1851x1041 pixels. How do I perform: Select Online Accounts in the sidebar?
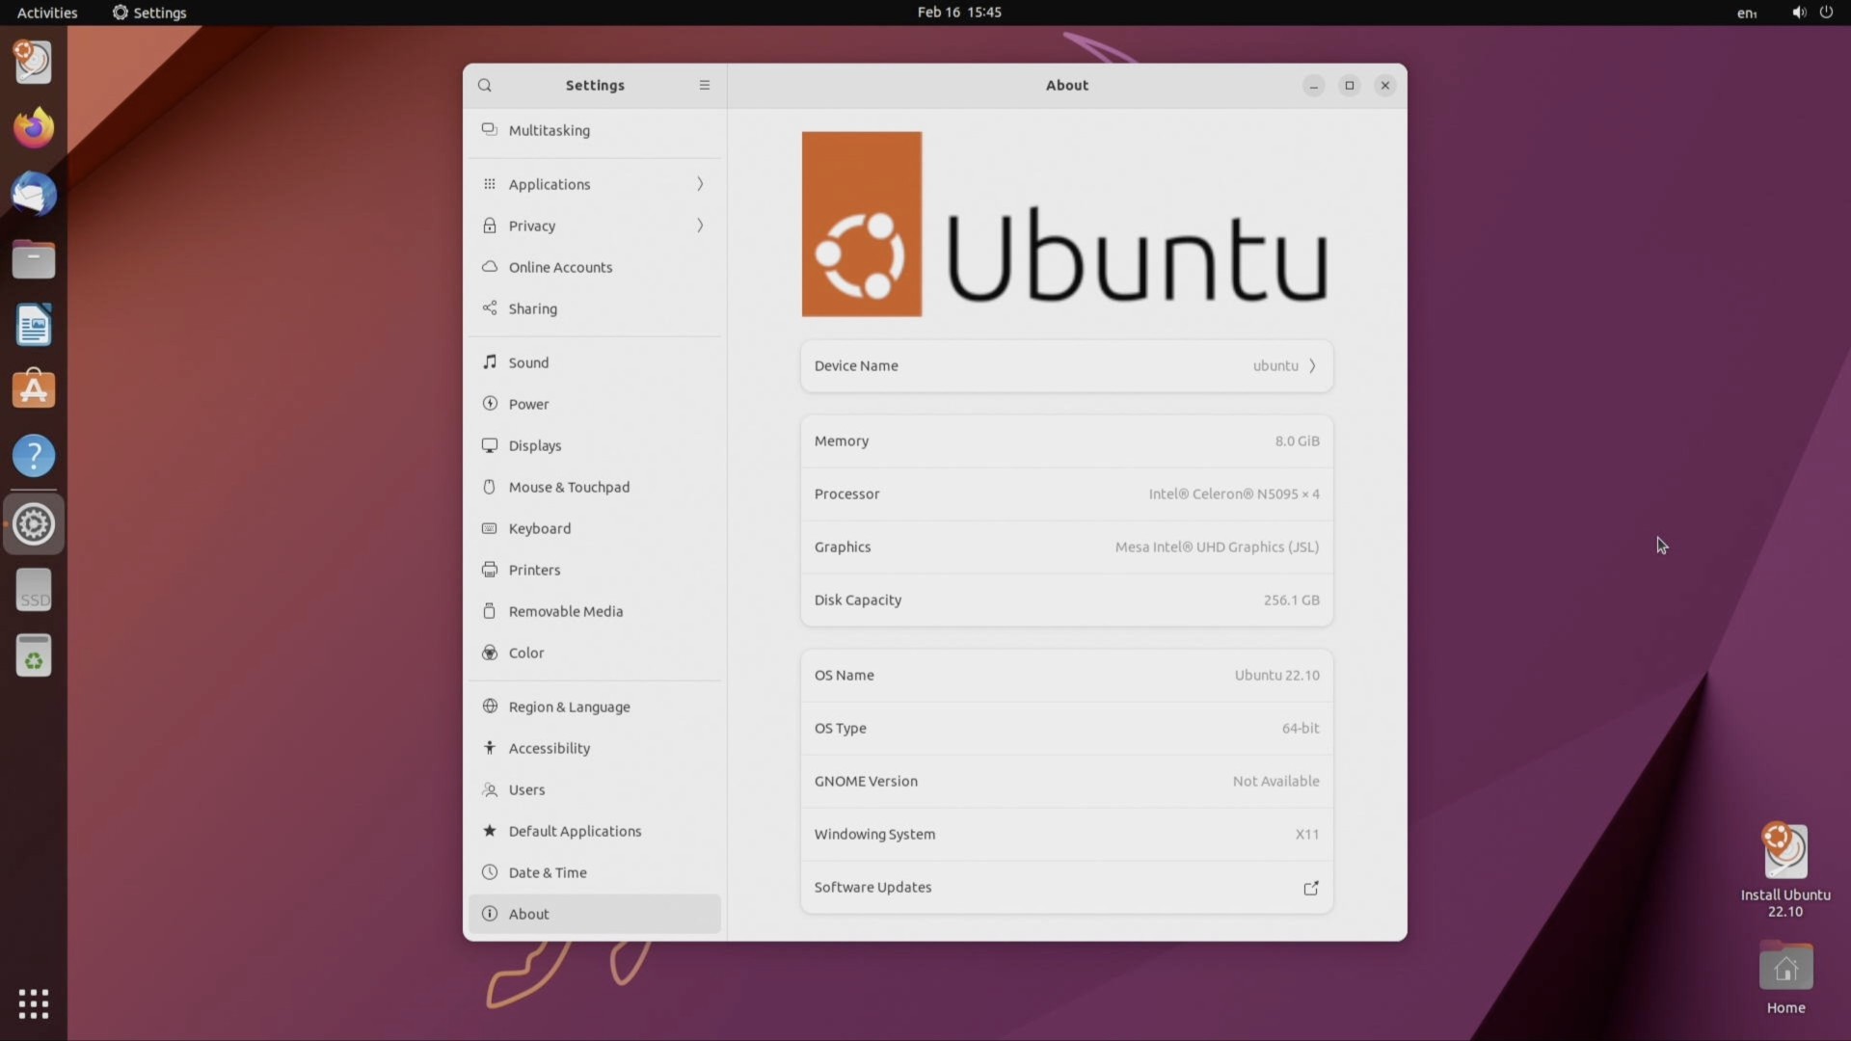click(595, 267)
